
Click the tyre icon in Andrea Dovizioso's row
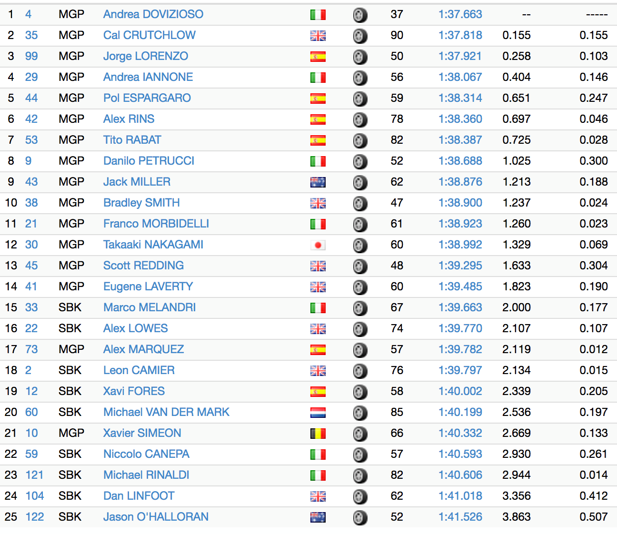coord(360,15)
